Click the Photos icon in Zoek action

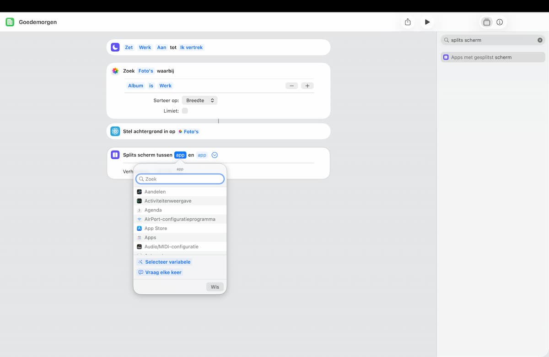click(115, 71)
